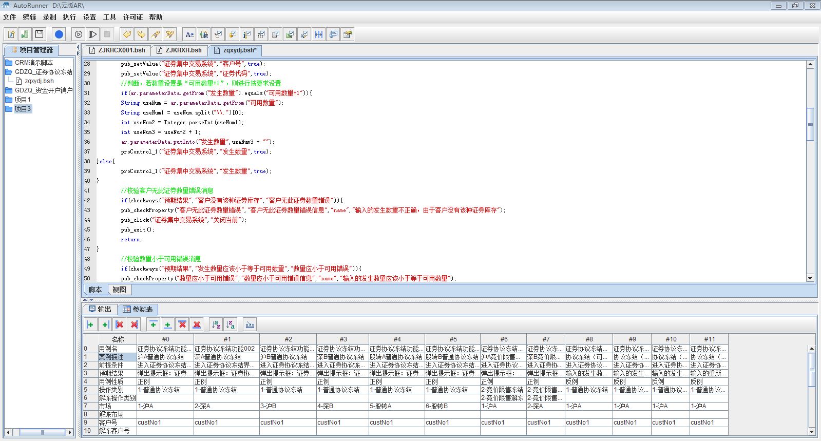This screenshot has height=441, width=821.
Task: Click the parameter table scrollbar down arrow
Action: [x=812, y=431]
